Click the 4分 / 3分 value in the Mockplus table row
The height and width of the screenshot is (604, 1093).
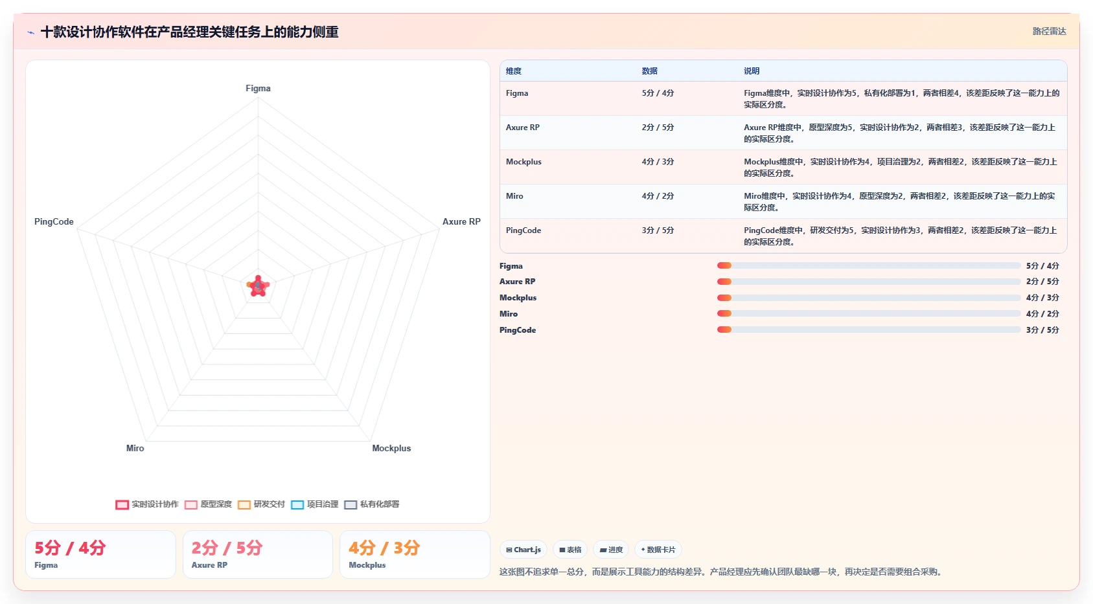click(x=658, y=162)
